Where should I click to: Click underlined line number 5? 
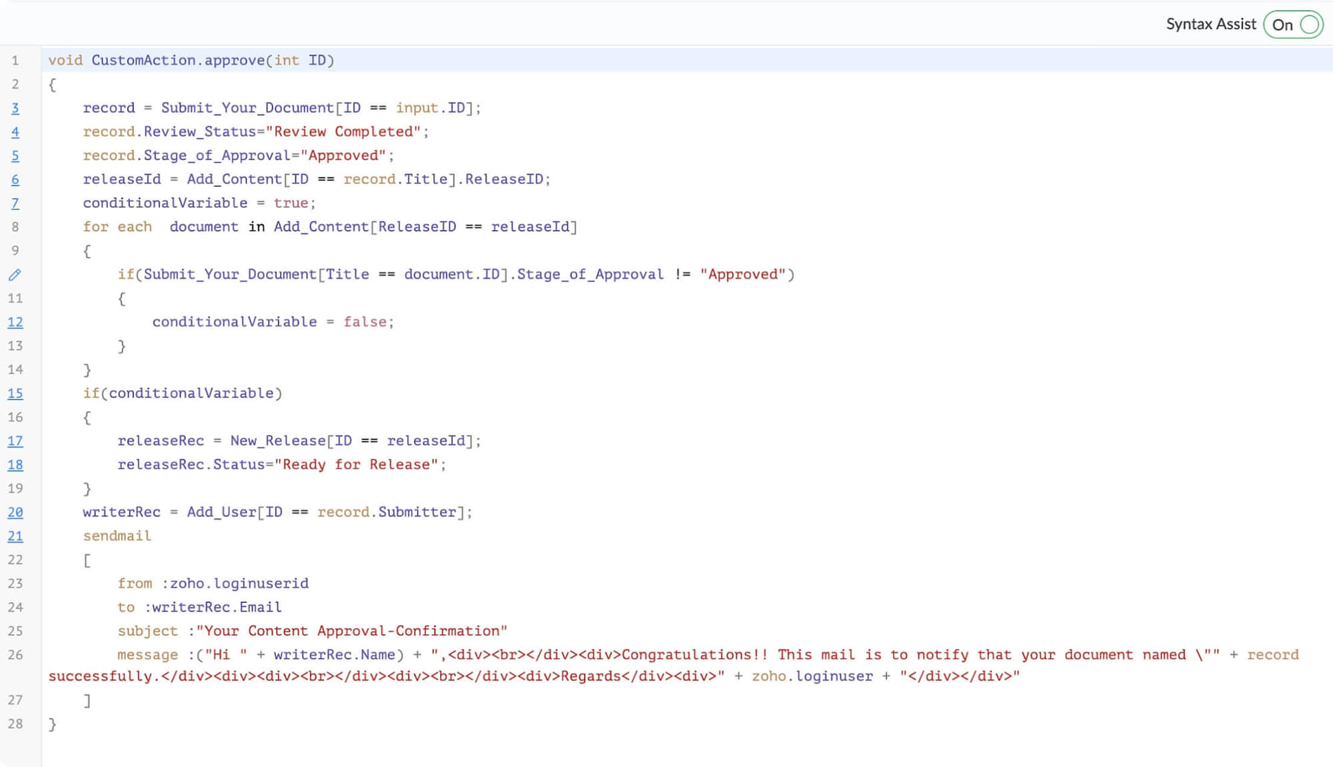coord(15,156)
